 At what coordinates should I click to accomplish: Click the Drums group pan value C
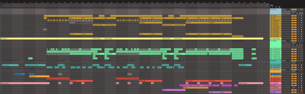point(300,11)
